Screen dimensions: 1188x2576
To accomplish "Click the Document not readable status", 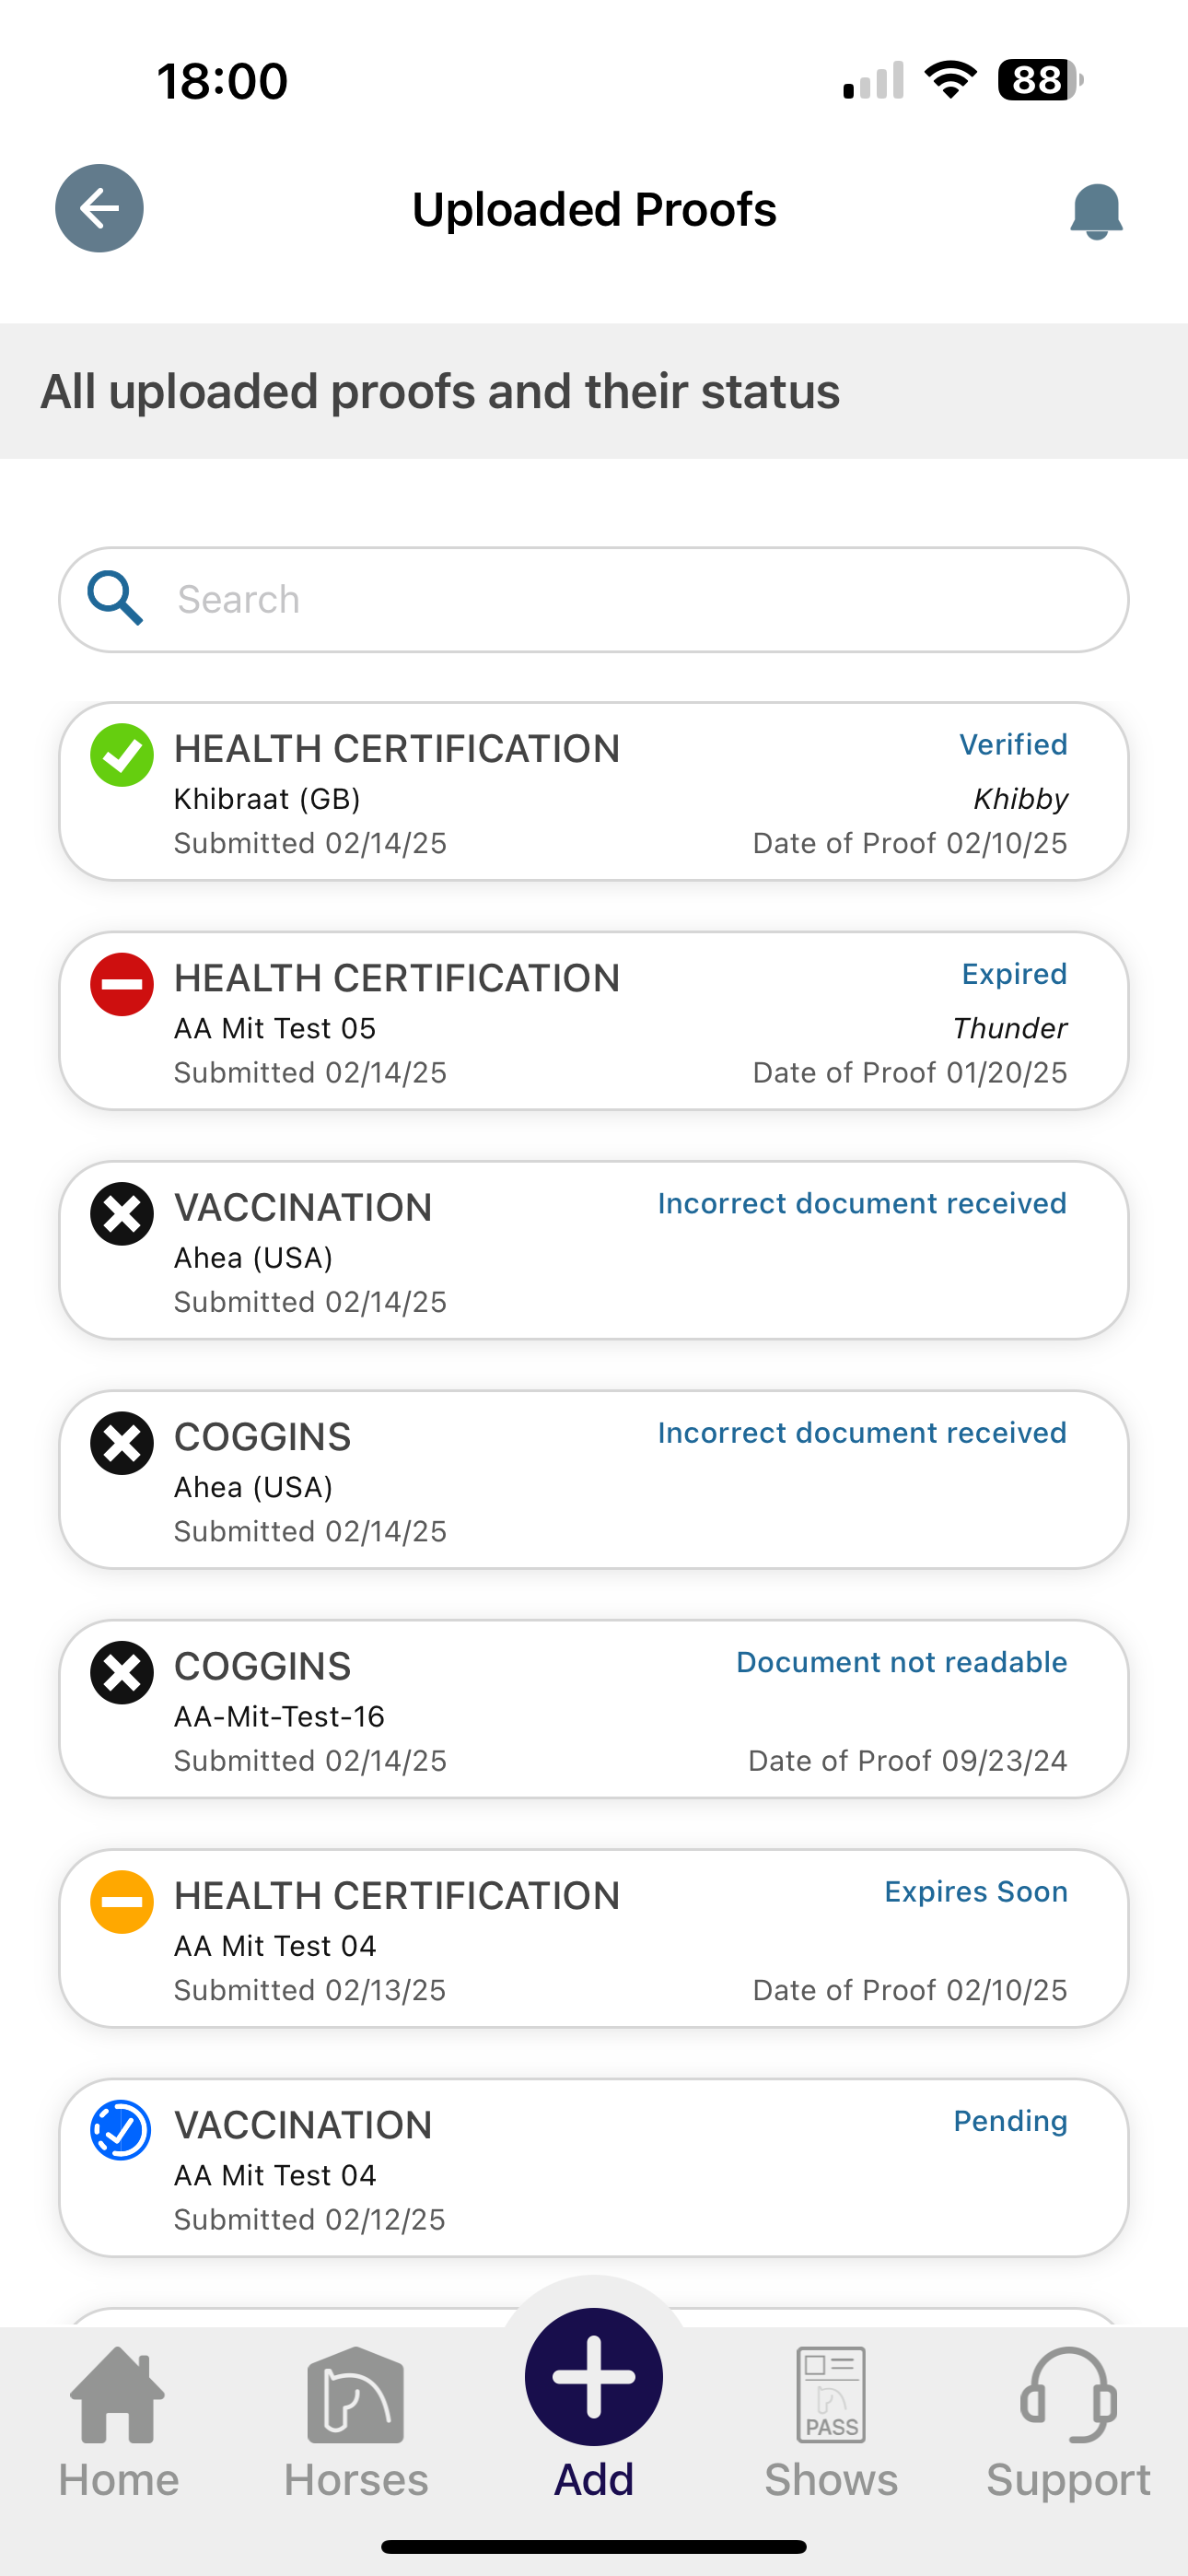I will click(x=902, y=1662).
